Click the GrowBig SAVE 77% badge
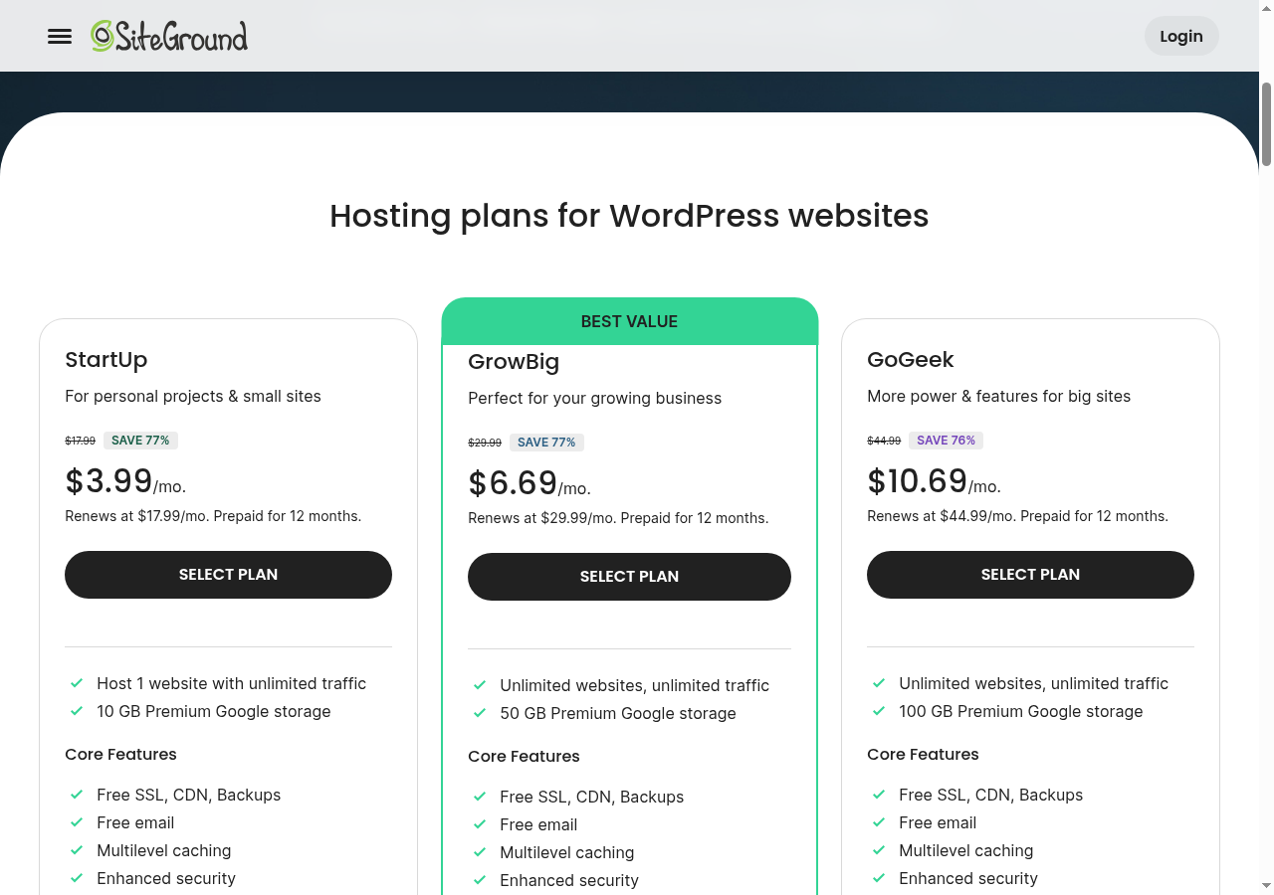The height and width of the screenshot is (895, 1274). 546,443
